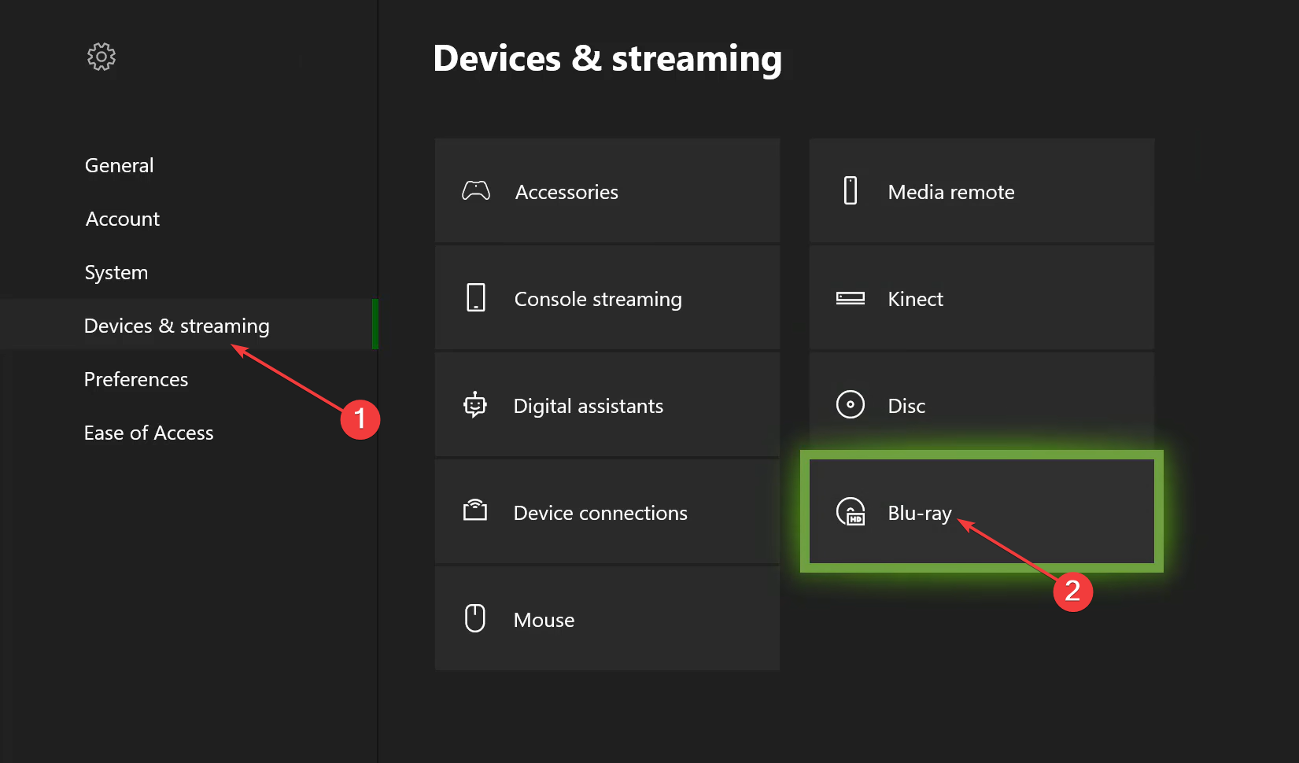Click the controller icon beside Accessories
Screen dimensions: 1299x763
[x=476, y=191]
